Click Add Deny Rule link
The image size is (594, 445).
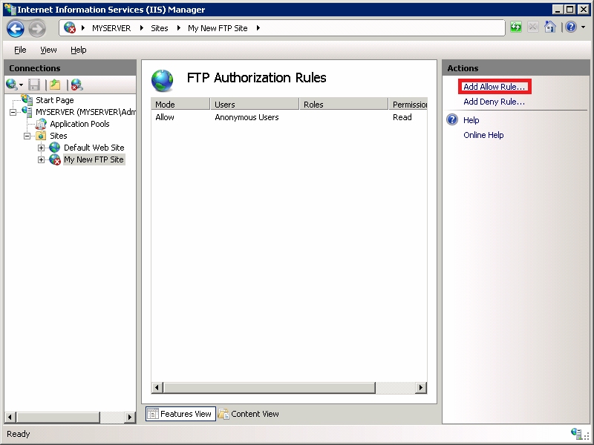[494, 102]
